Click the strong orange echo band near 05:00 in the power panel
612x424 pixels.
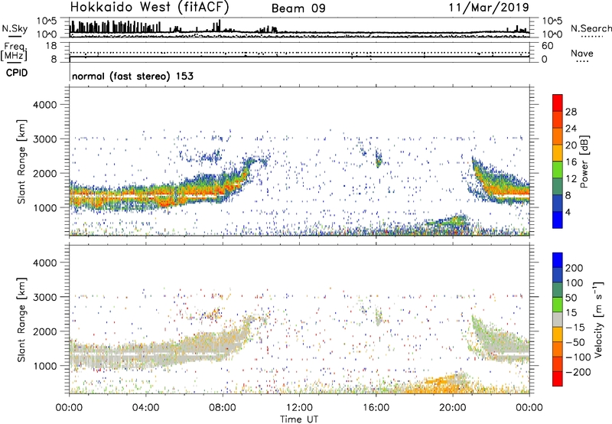click(166, 198)
